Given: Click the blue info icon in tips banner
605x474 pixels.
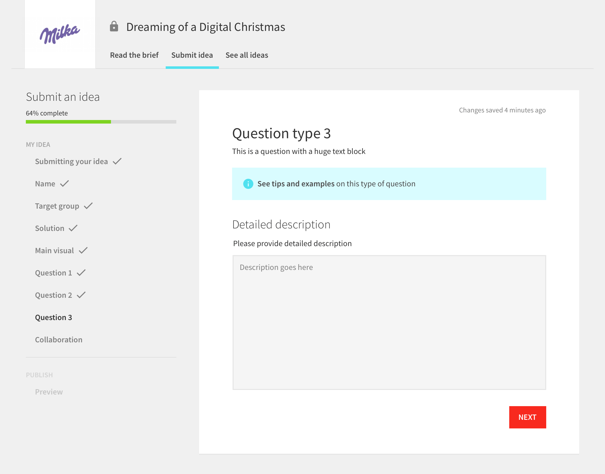Looking at the screenshot, I should [x=248, y=184].
